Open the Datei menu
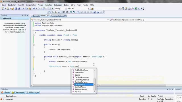The image size is (182, 102). [x=4, y=5]
